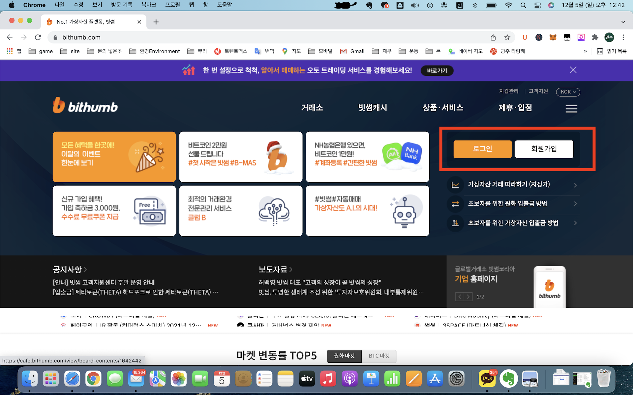This screenshot has width=633, height=395.
Task: Click the 지갑관리 link
Action: pyautogui.click(x=508, y=91)
